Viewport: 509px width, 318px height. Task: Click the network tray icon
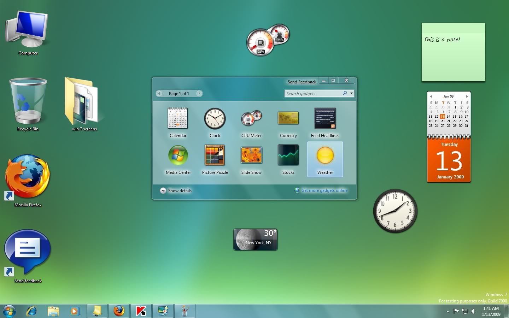(x=465, y=311)
